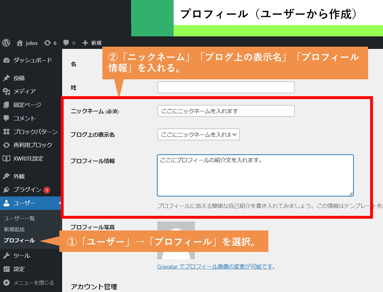Open the comments bubble icon showing 0
This screenshot has height=292, width=383.
click(x=66, y=43)
